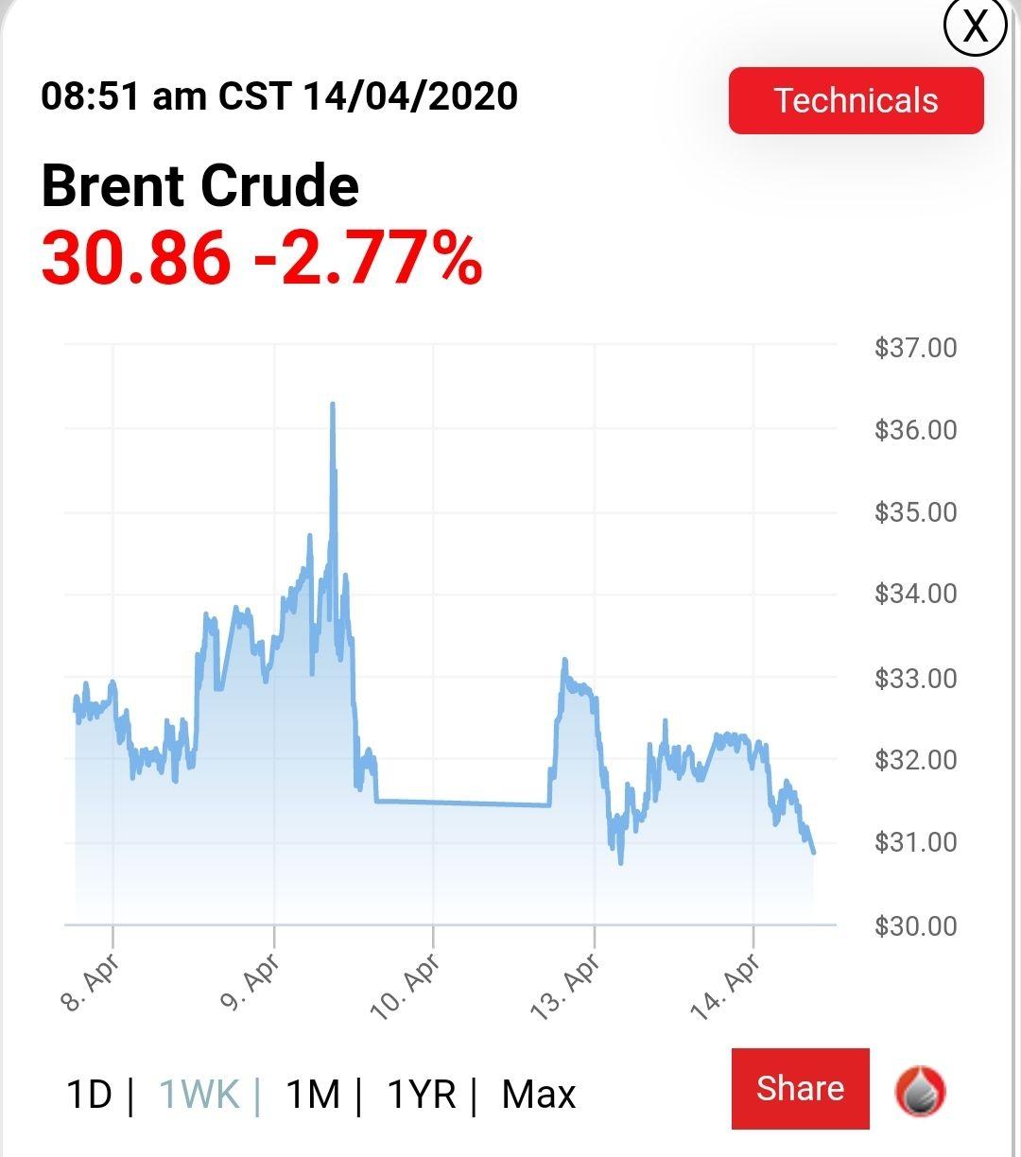Click the 30.86 -2.77% price readout

tap(262, 258)
